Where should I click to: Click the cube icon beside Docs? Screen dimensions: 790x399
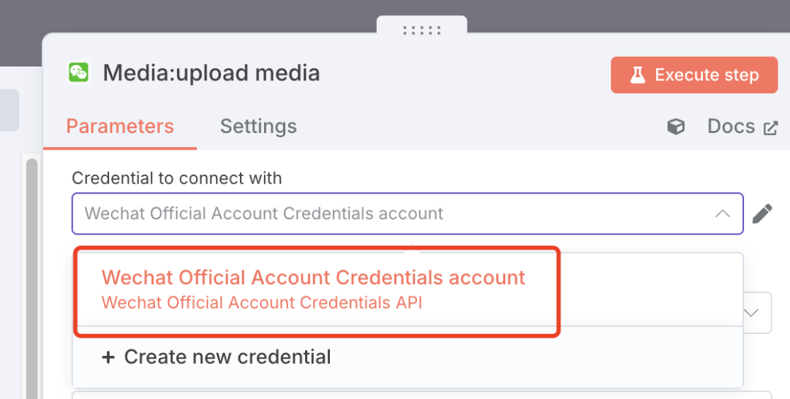coord(676,127)
